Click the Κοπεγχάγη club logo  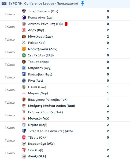(x=24, y=17)
